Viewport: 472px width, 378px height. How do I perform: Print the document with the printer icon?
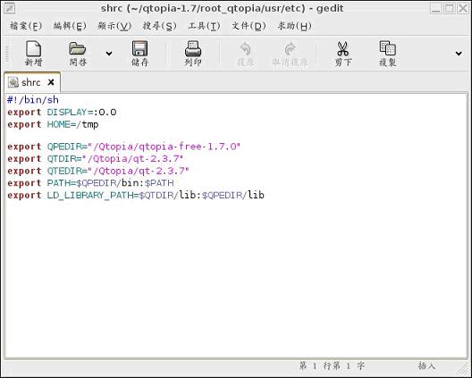coord(193,54)
